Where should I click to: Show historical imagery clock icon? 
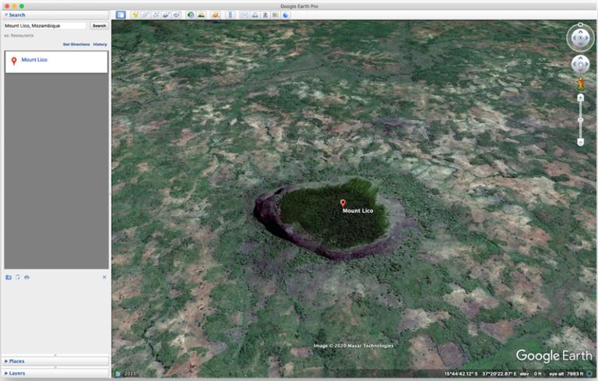[191, 15]
